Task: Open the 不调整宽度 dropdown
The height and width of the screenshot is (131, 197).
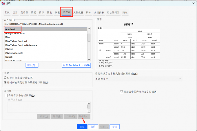Action: (138, 79)
